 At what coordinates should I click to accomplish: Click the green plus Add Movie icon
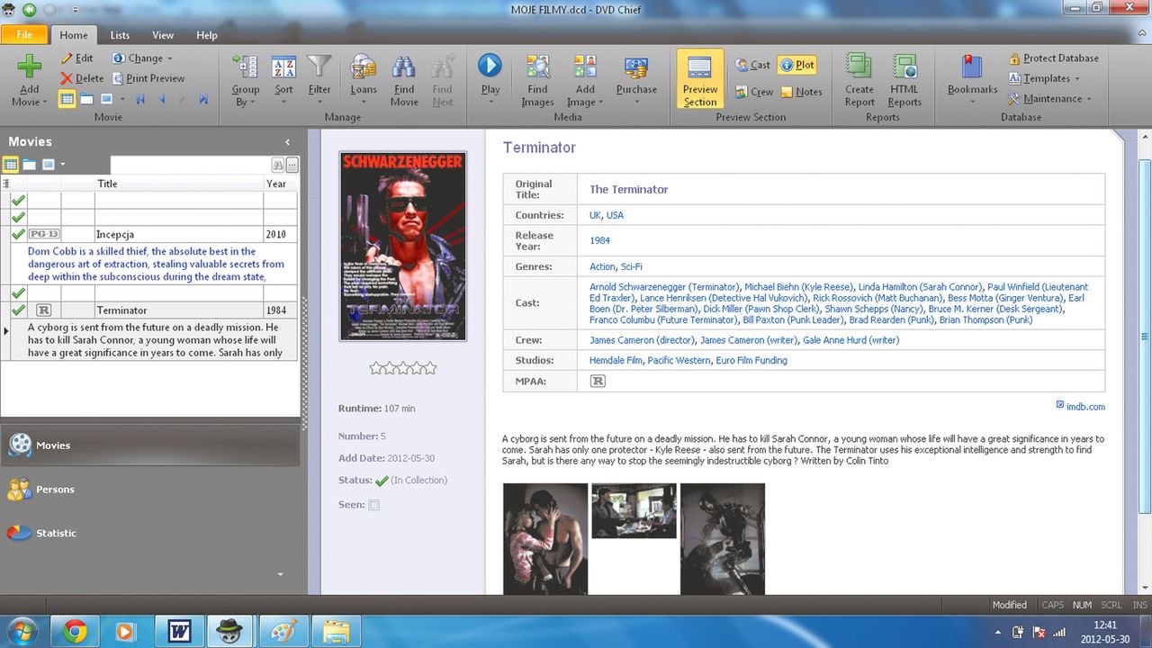pos(30,67)
